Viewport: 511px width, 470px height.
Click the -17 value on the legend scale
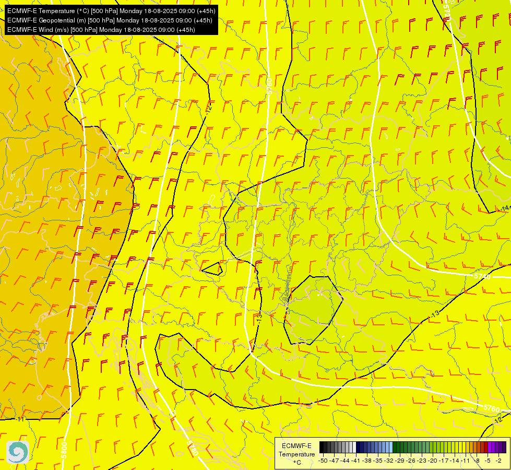[444, 461]
